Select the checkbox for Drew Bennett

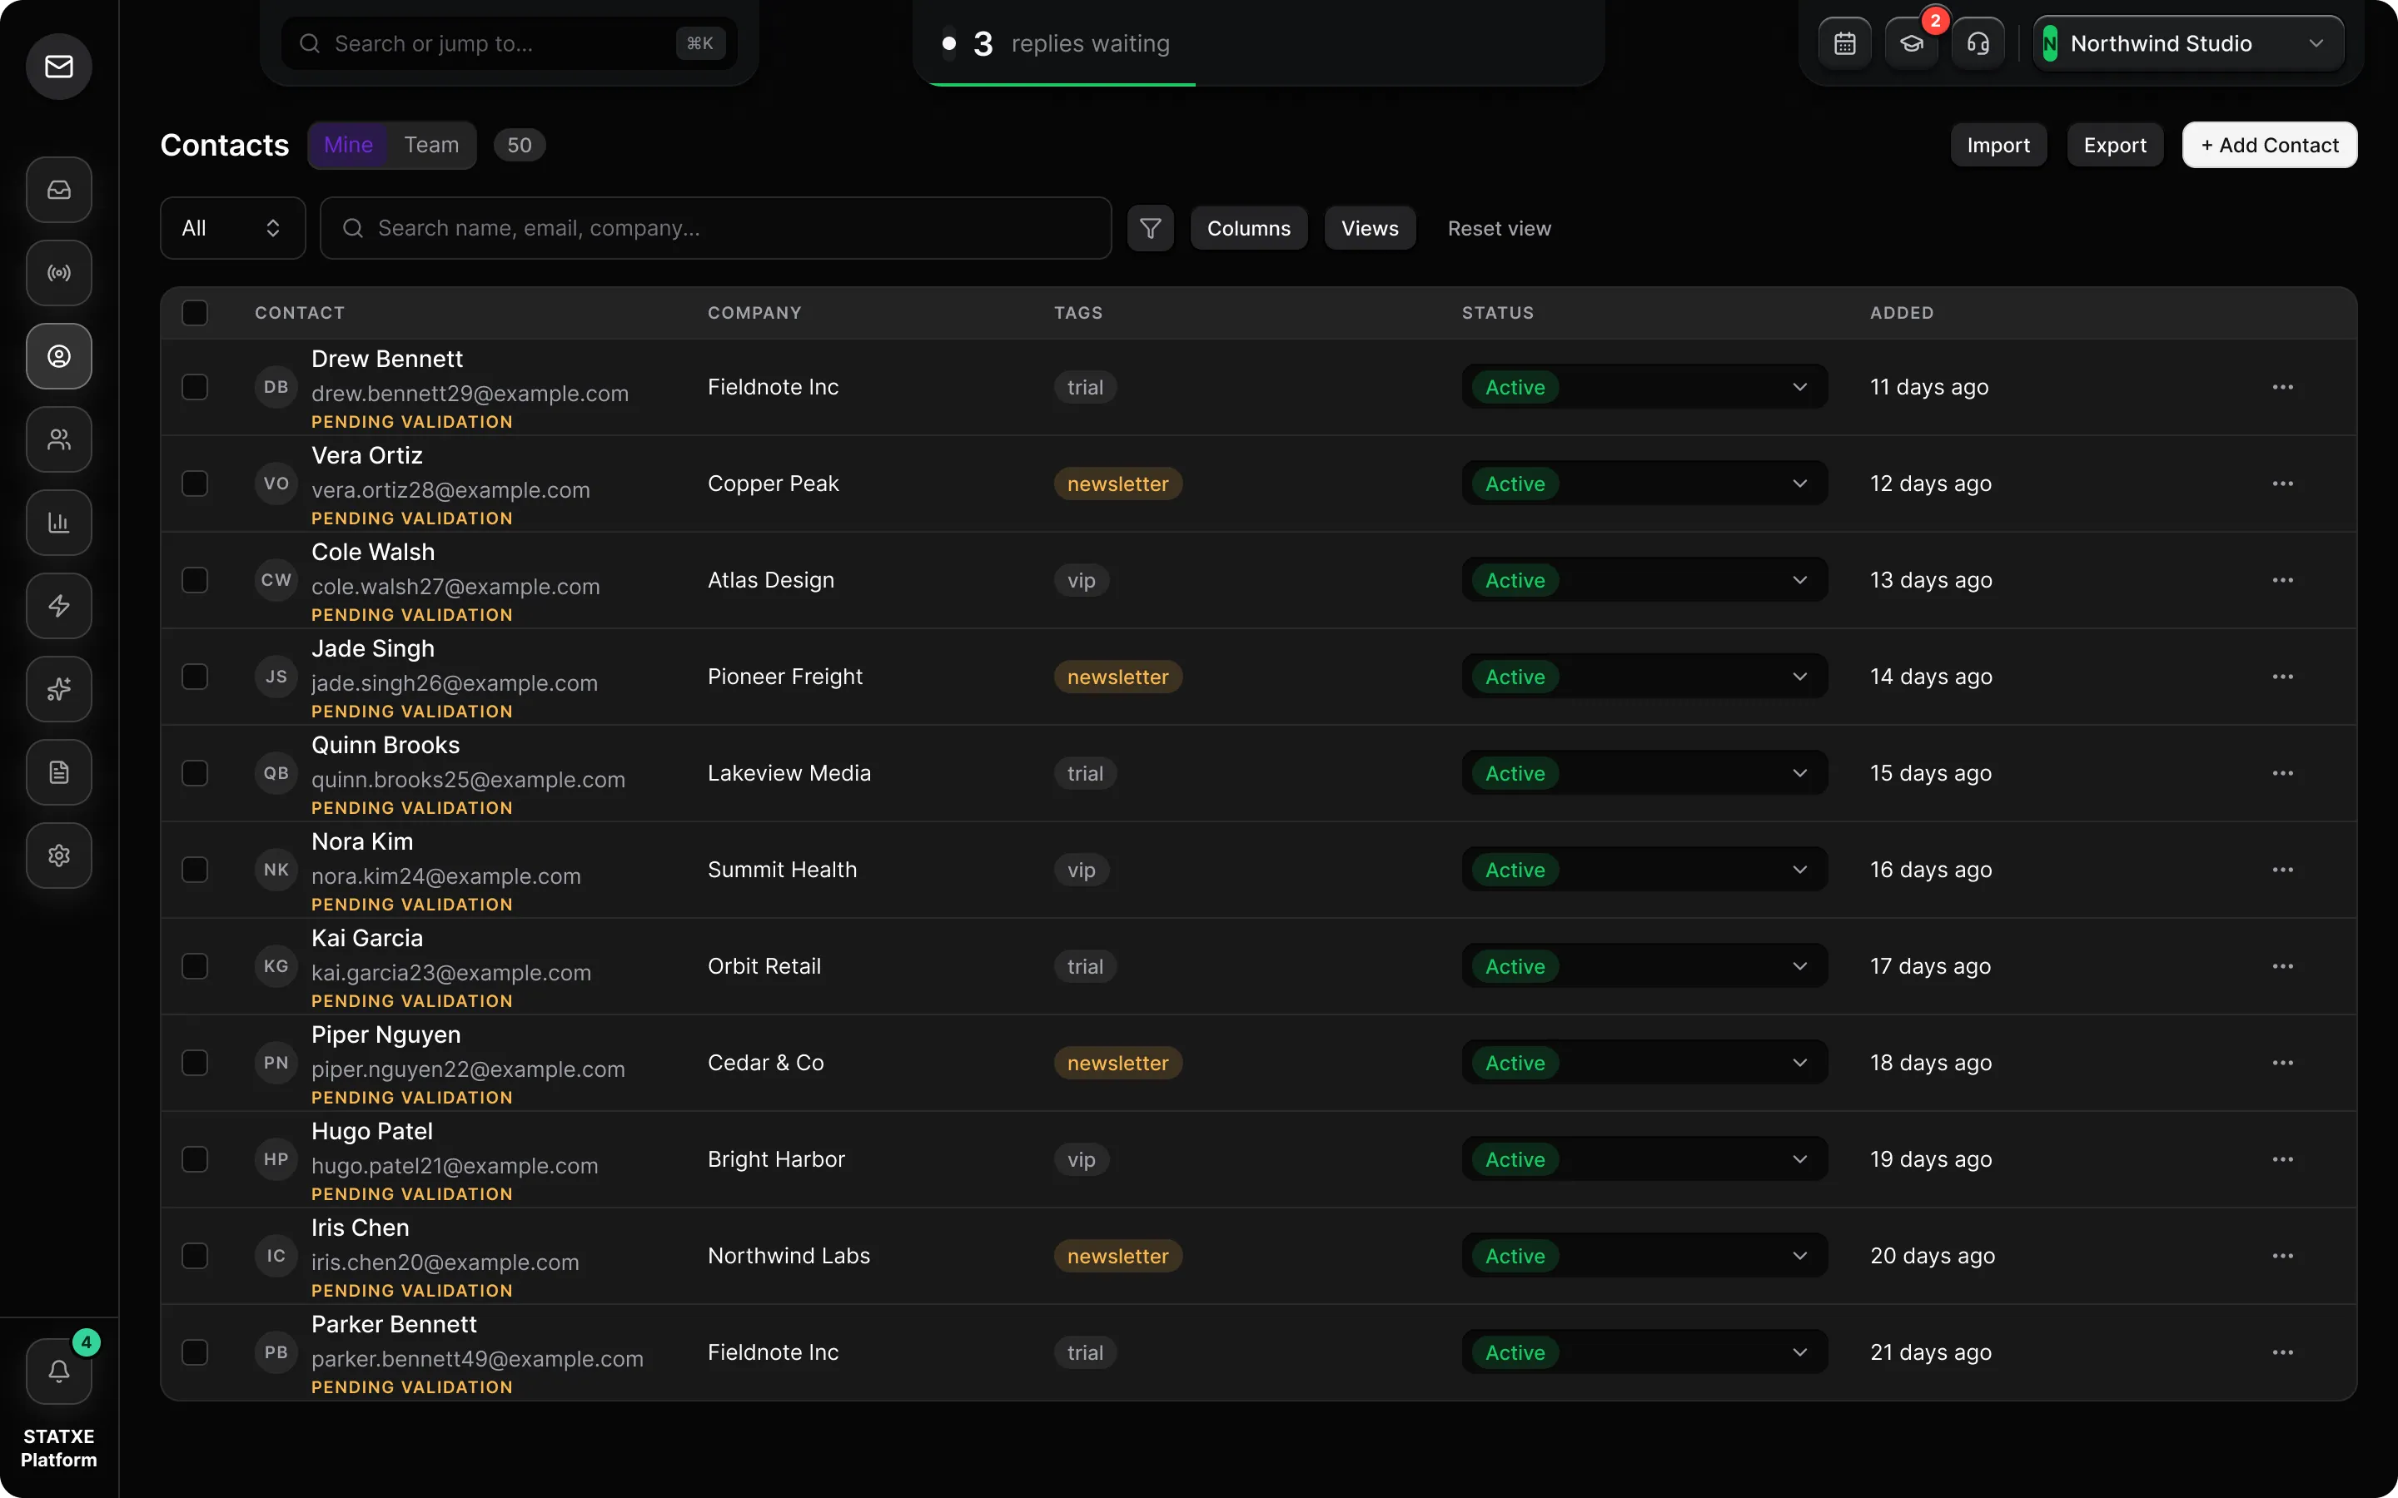click(x=195, y=386)
